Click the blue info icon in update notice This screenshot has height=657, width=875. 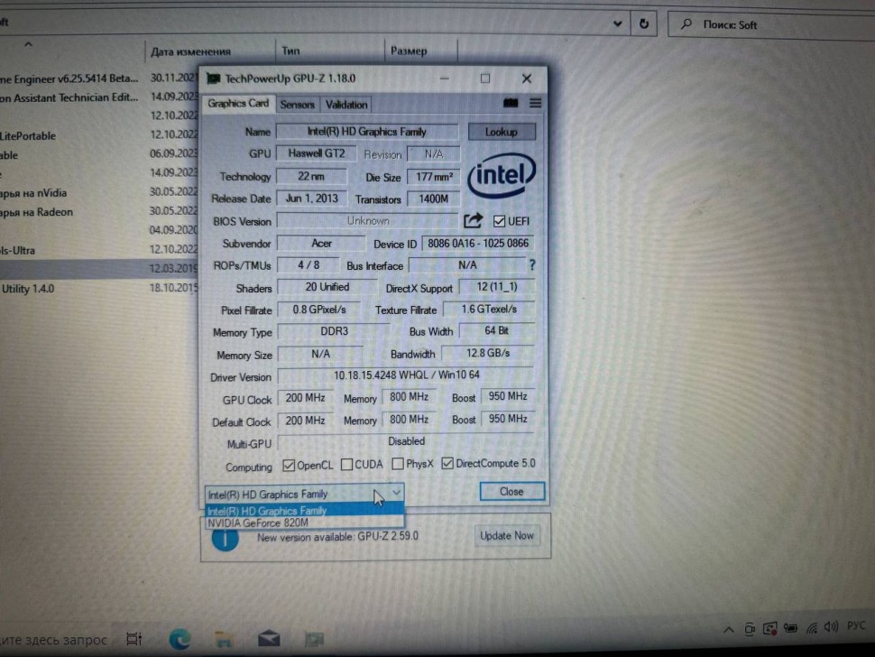pos(226,539)
